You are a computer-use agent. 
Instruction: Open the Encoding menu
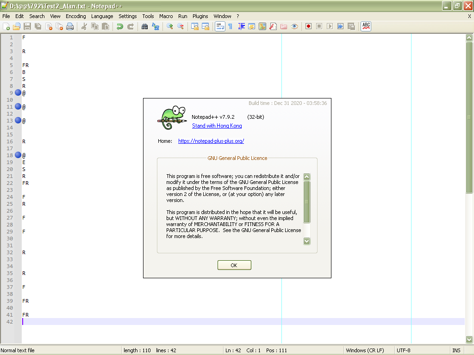click(75, 16)
